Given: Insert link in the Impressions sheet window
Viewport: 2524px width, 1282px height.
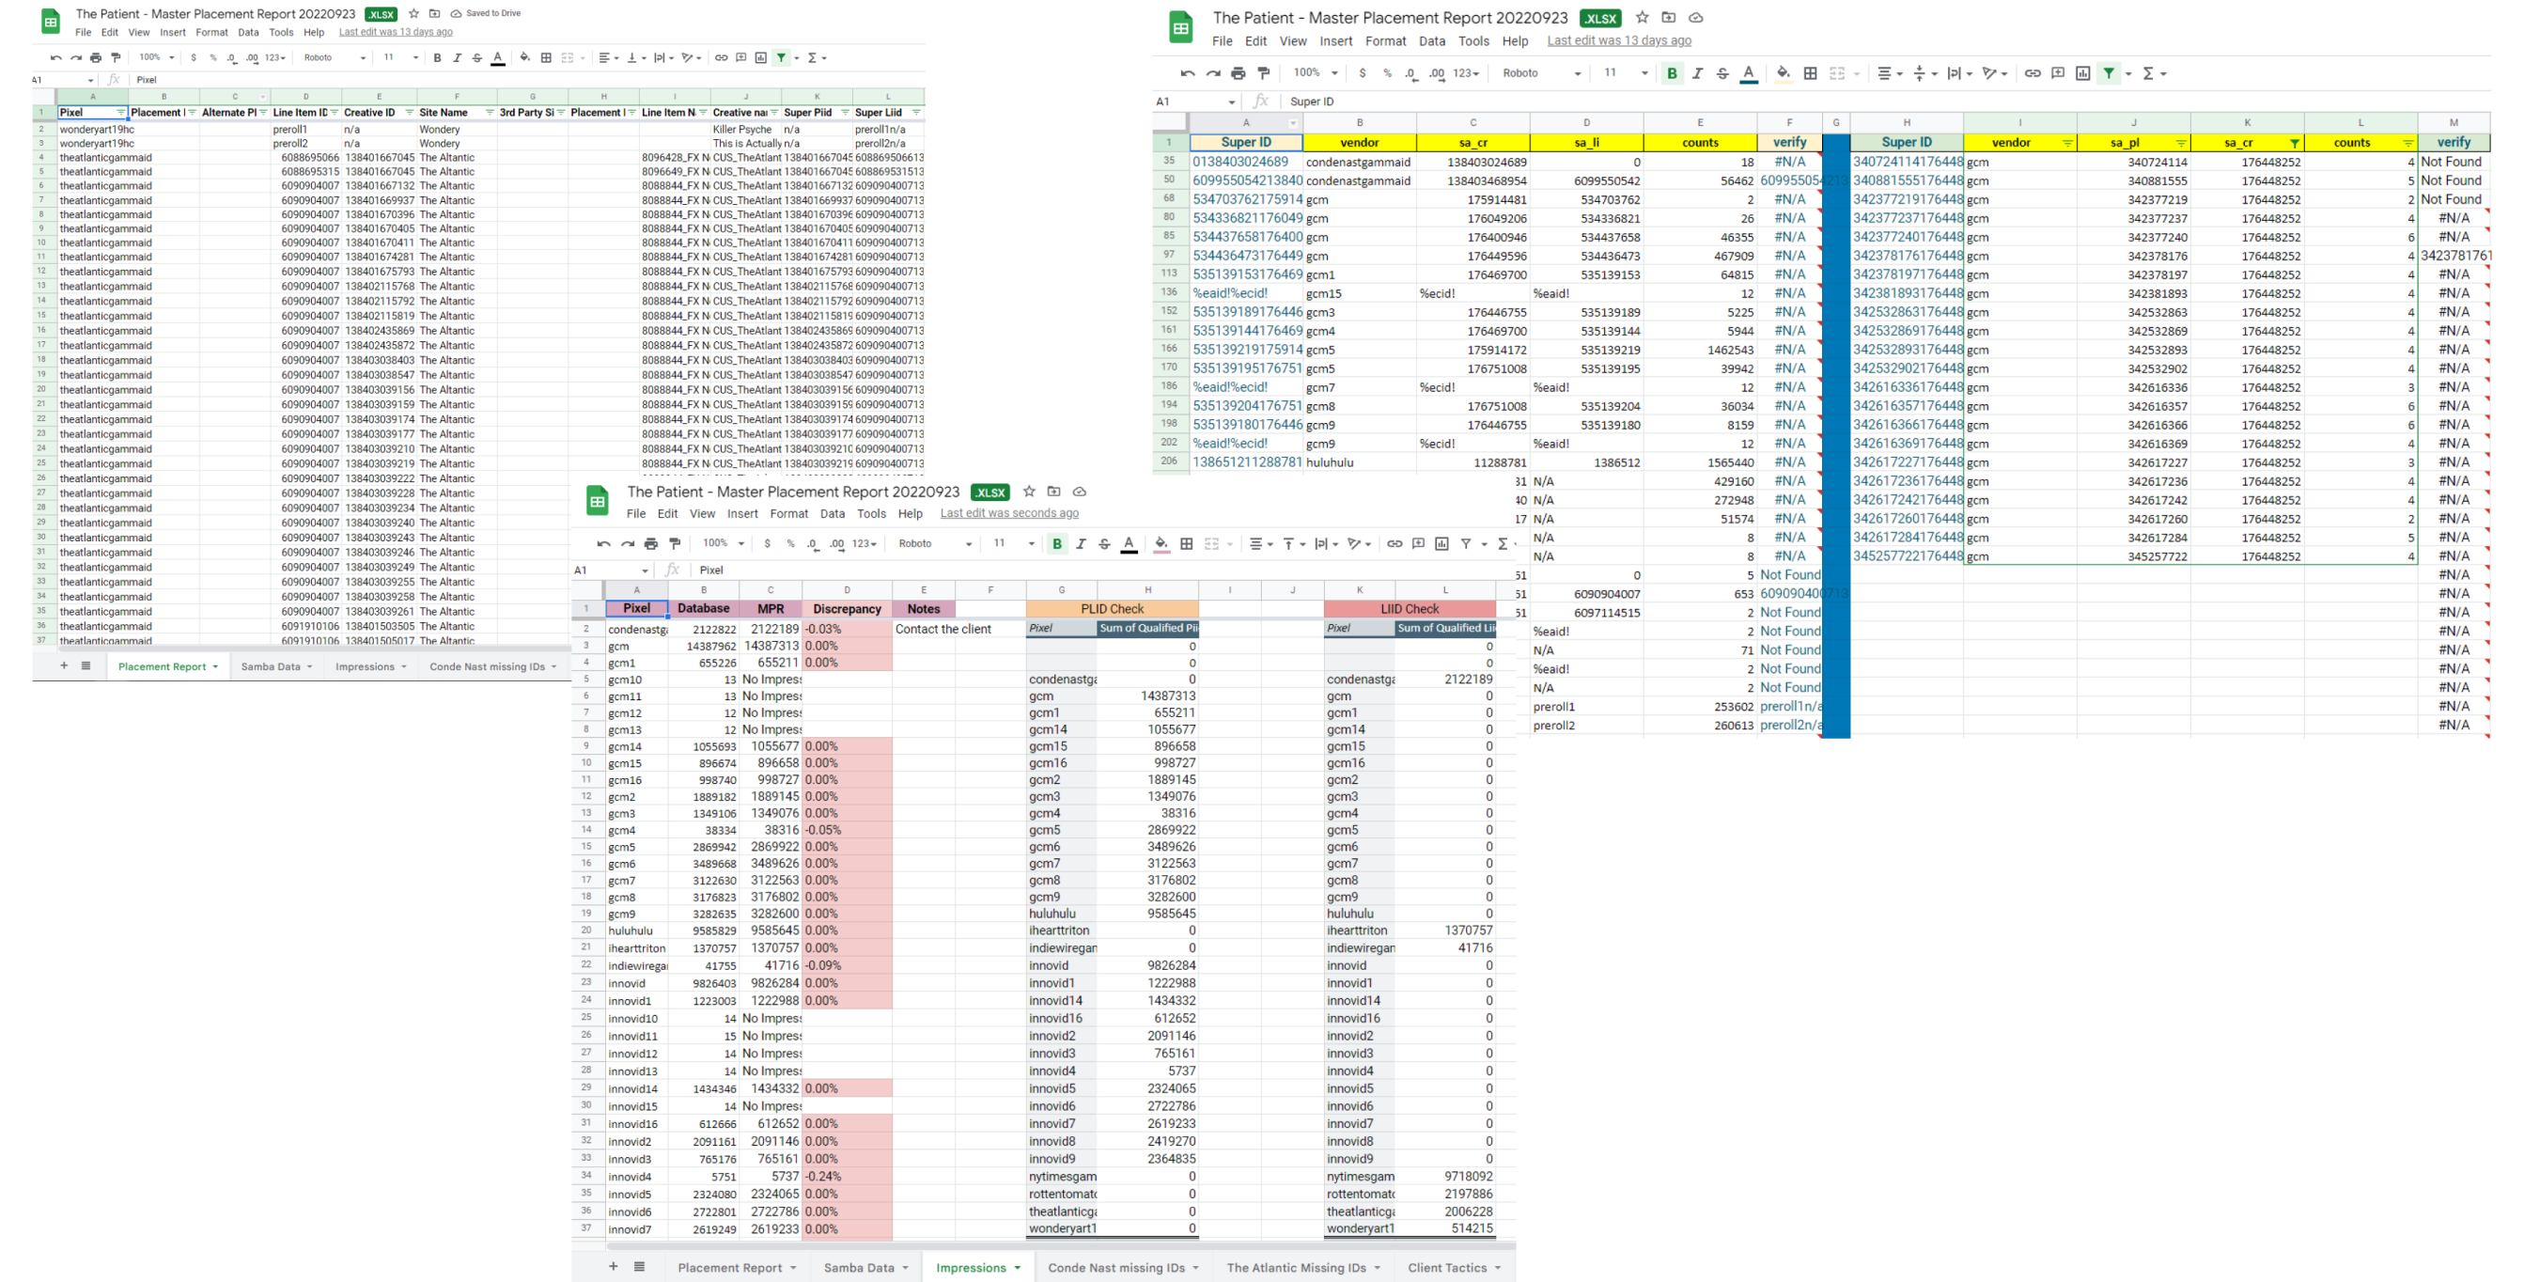Looking at the screenshot, I should pyautogui.click(x=1394, y=544).
